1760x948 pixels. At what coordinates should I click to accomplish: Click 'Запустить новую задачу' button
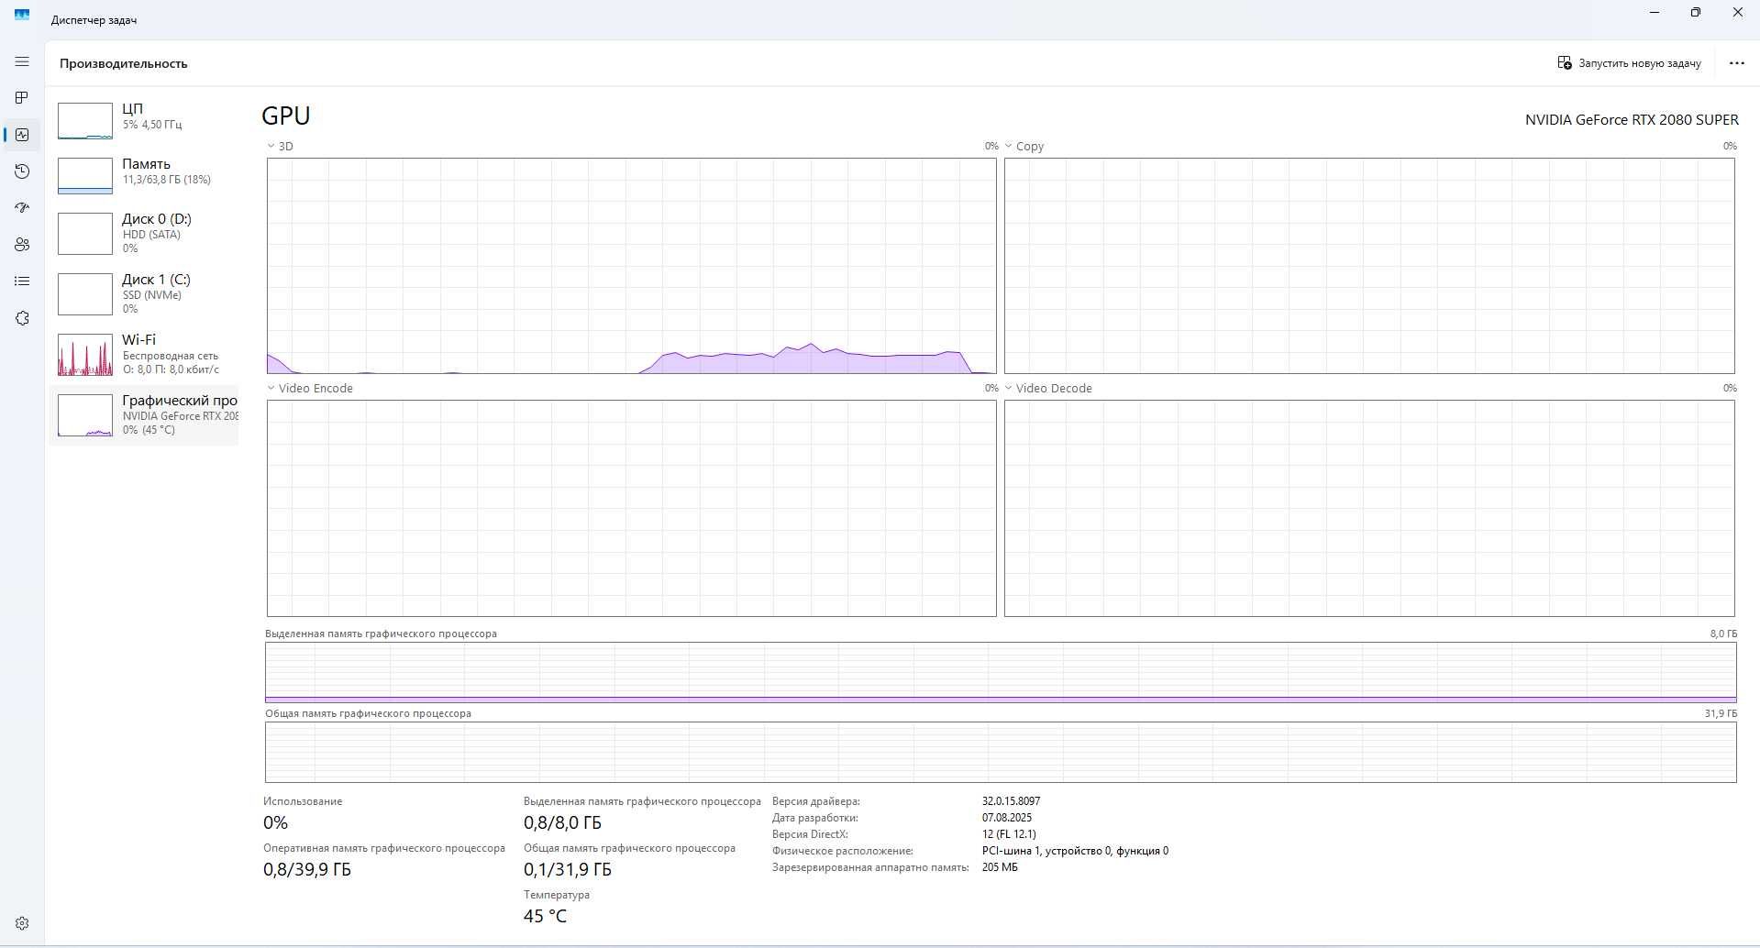coord(1629,63)
